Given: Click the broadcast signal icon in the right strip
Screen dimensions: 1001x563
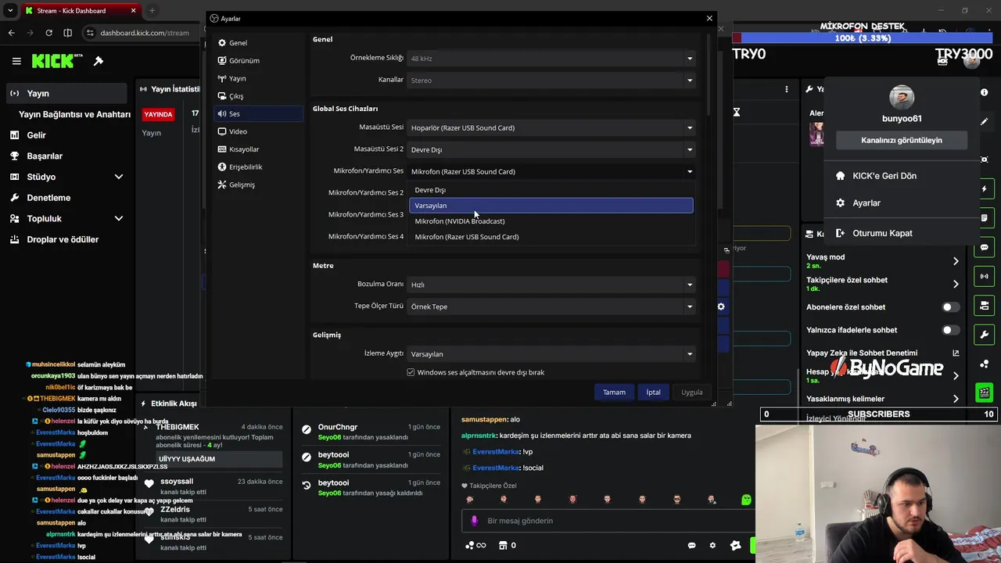Looking at the screenshot, I should pos(984,276).
